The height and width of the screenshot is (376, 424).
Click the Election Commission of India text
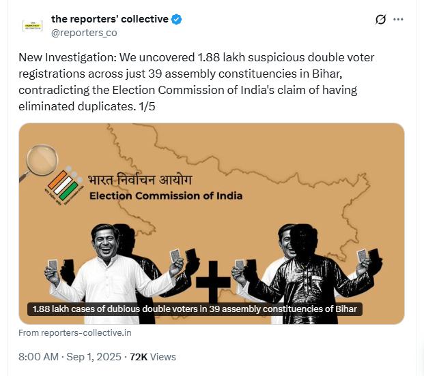[x=166, y=195]
